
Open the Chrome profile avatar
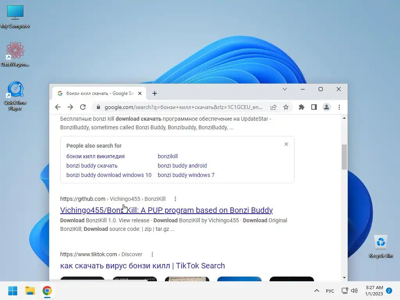coord(327,107)
